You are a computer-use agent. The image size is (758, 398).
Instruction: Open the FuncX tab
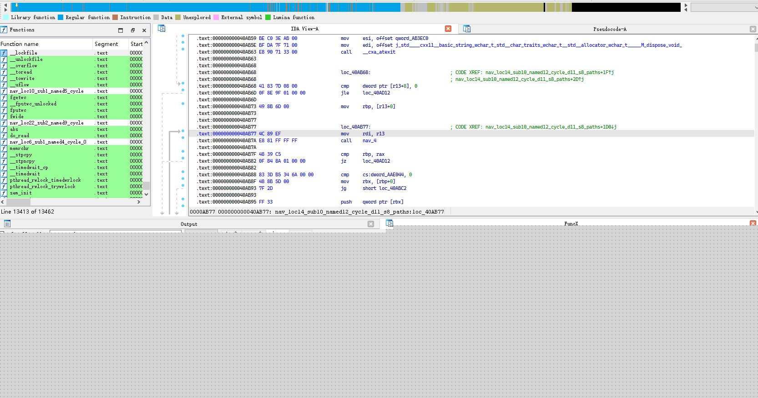[571, 224]
